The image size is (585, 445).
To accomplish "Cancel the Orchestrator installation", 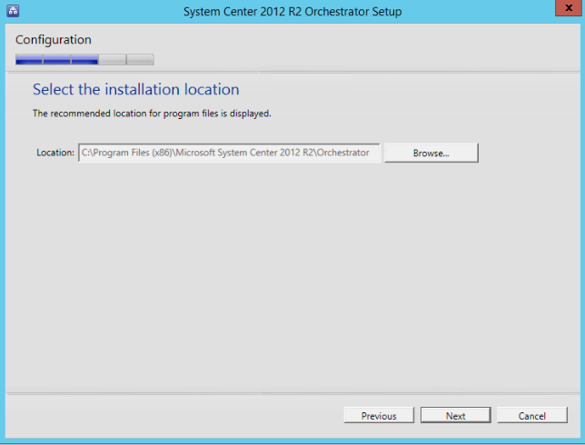I will pyautogui.click(x=531, y=416).
